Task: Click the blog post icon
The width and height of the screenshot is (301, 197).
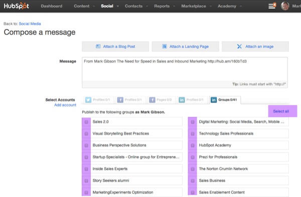Action: (x=98, y=46)
